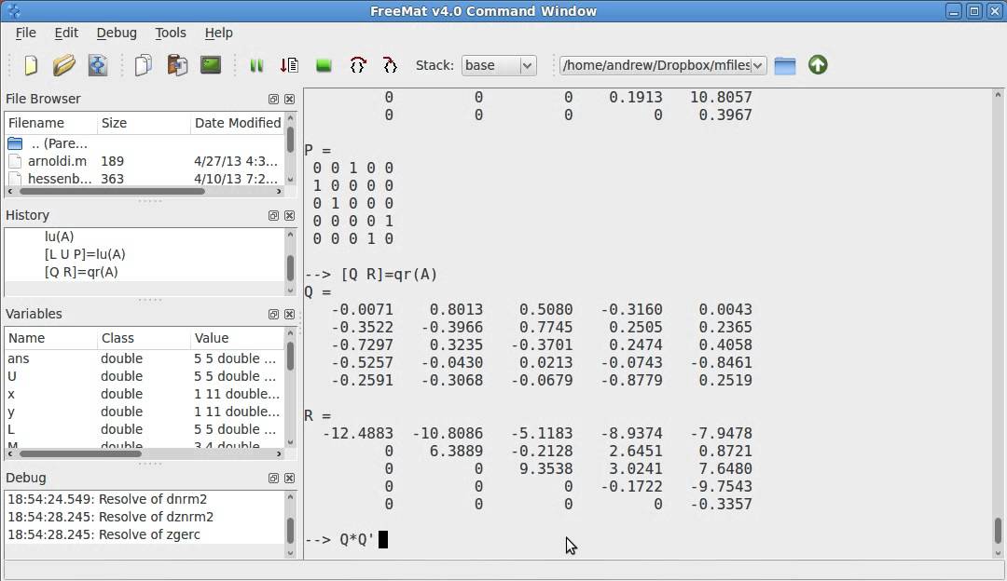Select the variable L row

[145, 429]
